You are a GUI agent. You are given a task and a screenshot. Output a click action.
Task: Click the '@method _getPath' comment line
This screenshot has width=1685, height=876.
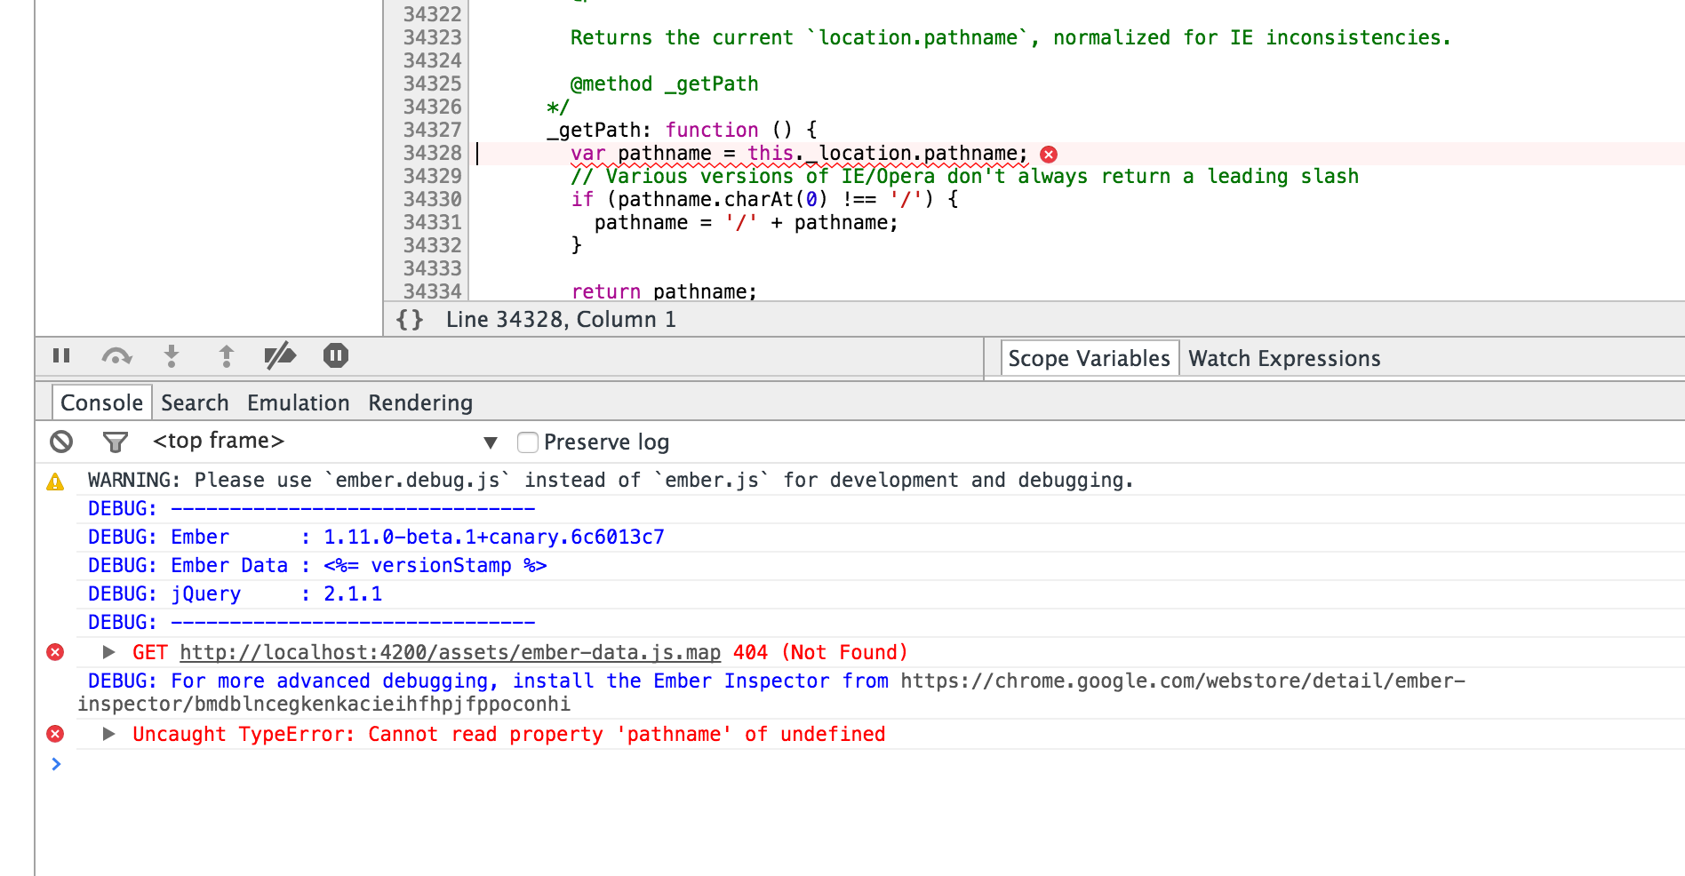(x=664, y=84)
